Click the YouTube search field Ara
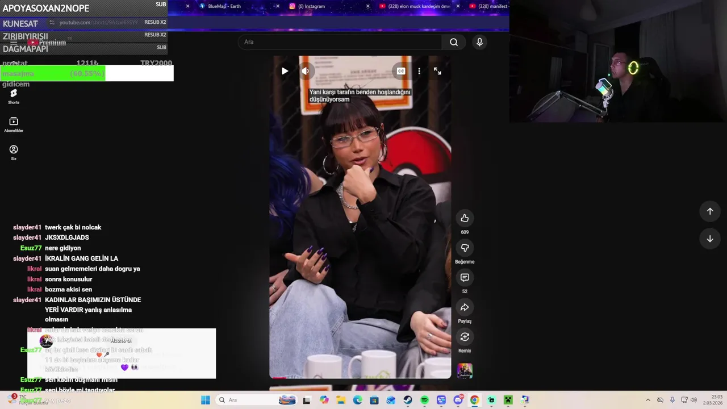 (x=340, y=42)
